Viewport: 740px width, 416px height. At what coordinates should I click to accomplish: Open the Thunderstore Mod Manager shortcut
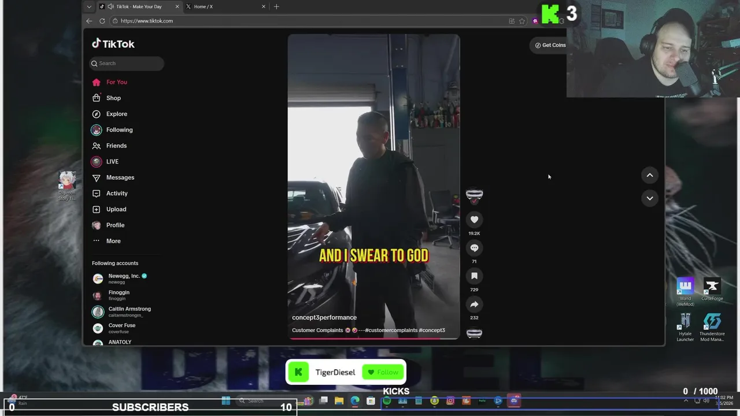click(x=712, y=328)
